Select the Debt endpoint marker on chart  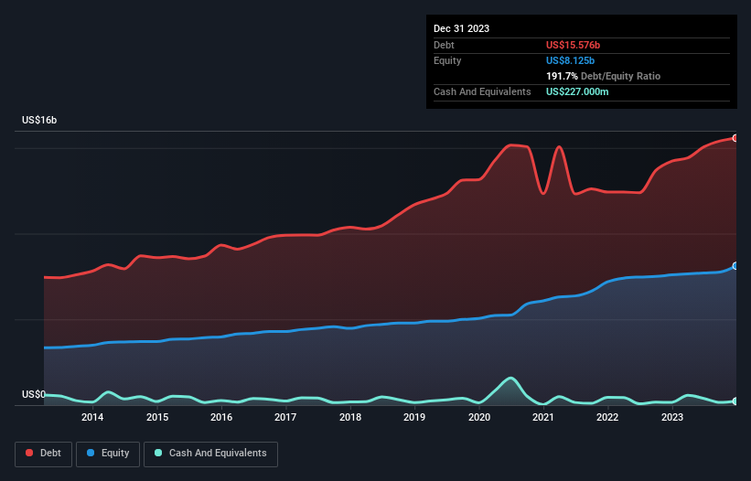pos(735,138)
